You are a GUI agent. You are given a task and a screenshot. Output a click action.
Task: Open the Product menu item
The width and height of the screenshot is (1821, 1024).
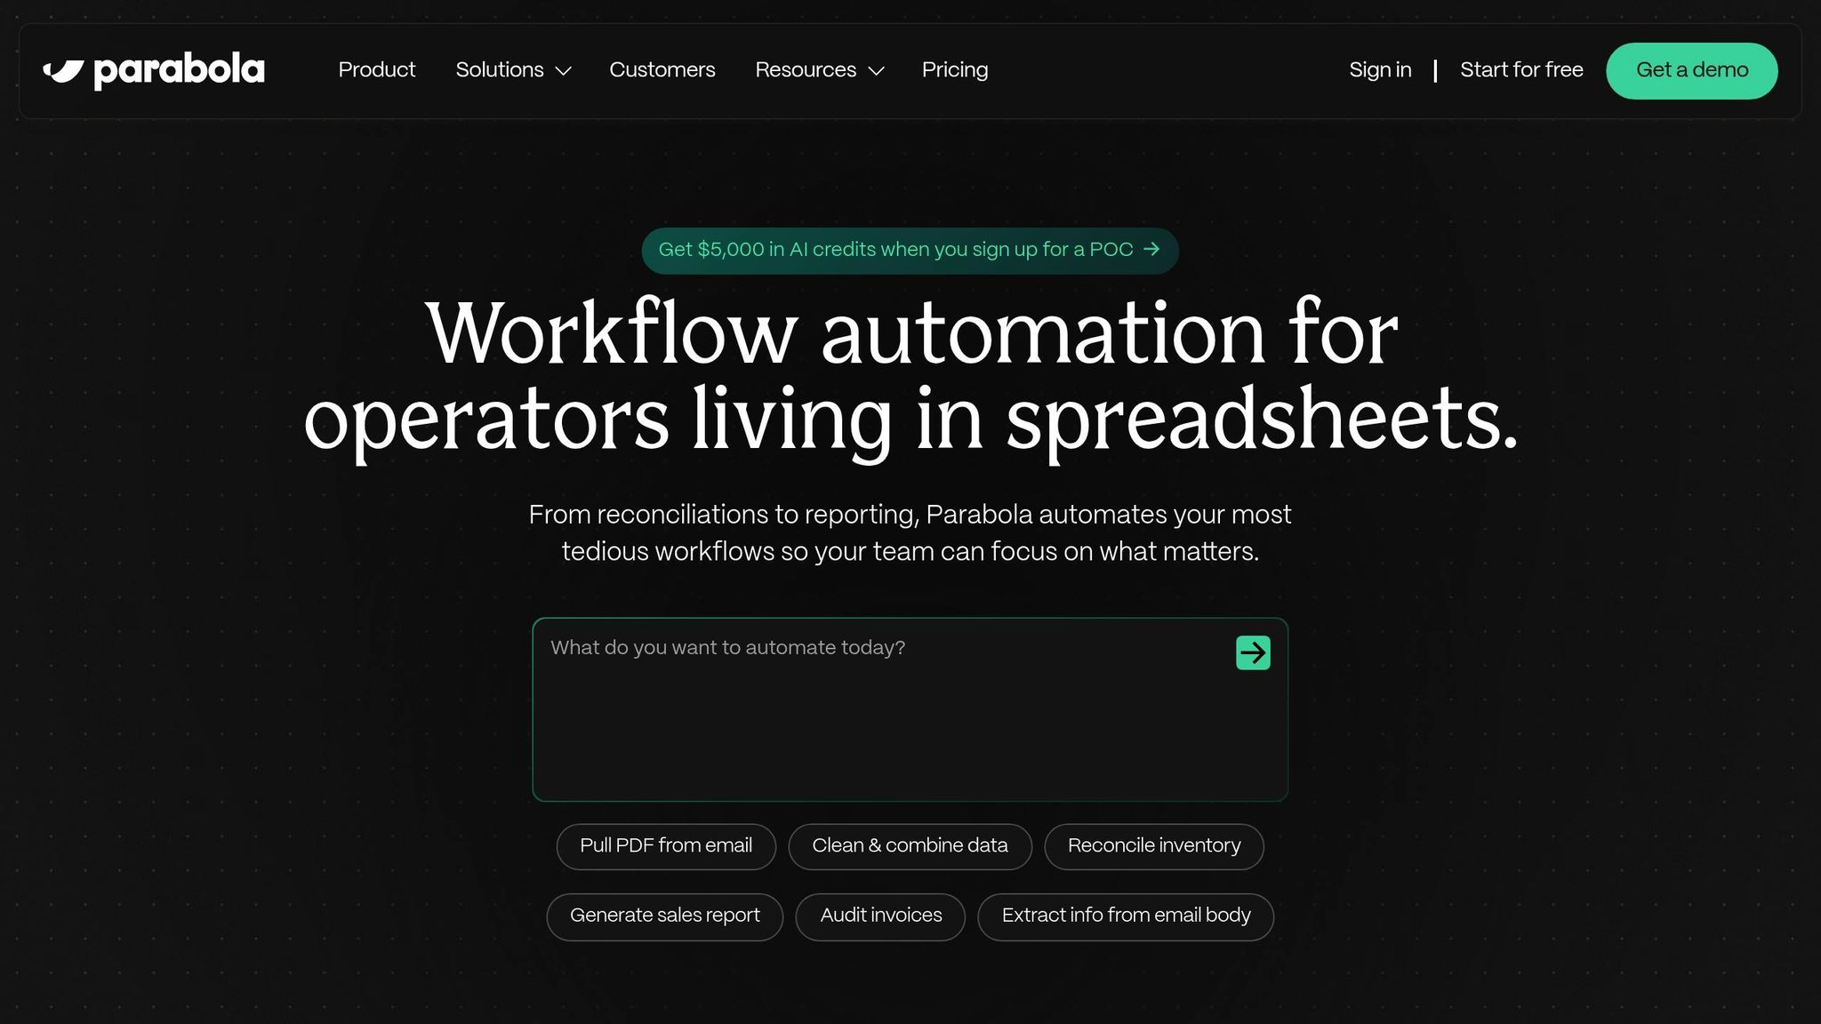point(376,70)
